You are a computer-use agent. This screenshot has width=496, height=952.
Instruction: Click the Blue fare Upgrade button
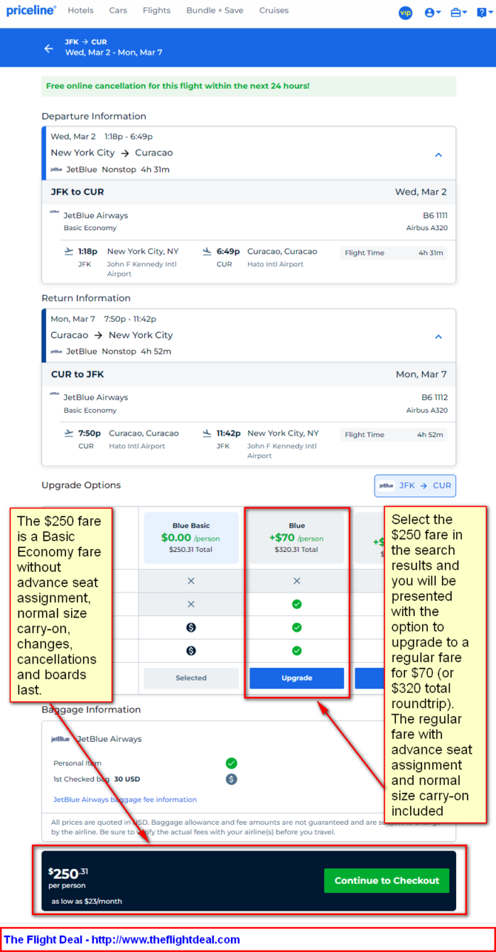pyautogui.click(x=297, y=678)
